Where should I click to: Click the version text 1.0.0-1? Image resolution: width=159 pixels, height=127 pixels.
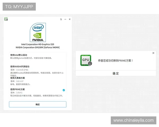click(19, 93)
